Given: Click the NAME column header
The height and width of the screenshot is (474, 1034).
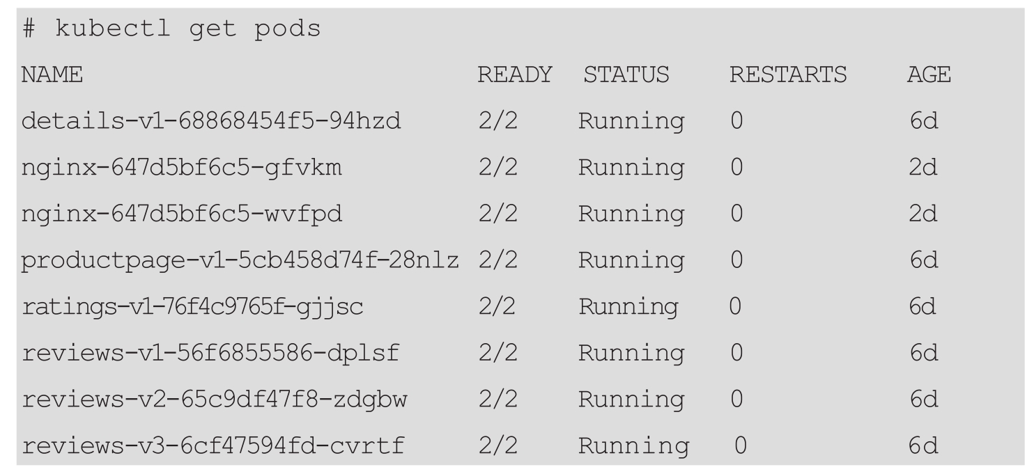Looking at the screenshot, I should [52, 75].
